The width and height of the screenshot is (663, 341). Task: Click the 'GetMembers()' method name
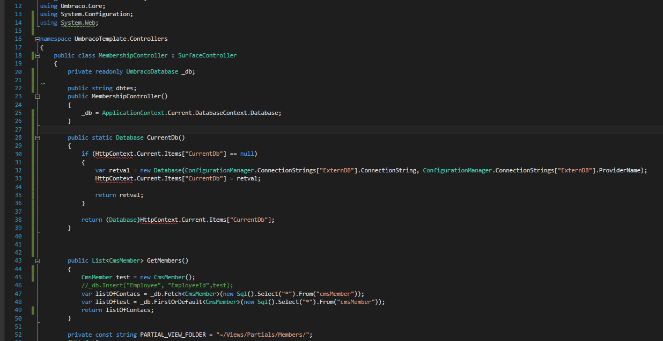167,260
